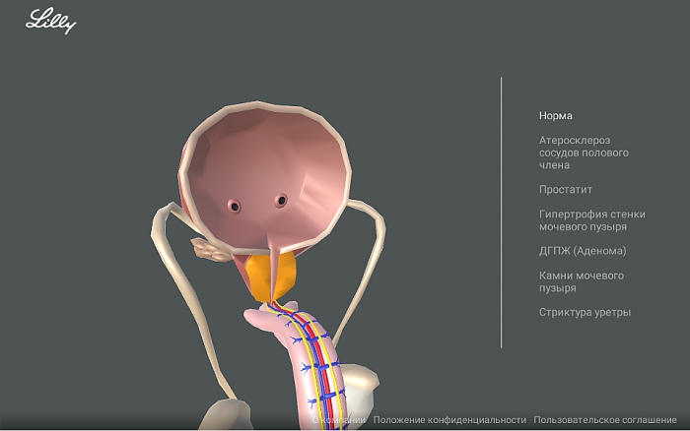Click the Lilly logo
Screen dimensions: 690x431
(50, 21)
